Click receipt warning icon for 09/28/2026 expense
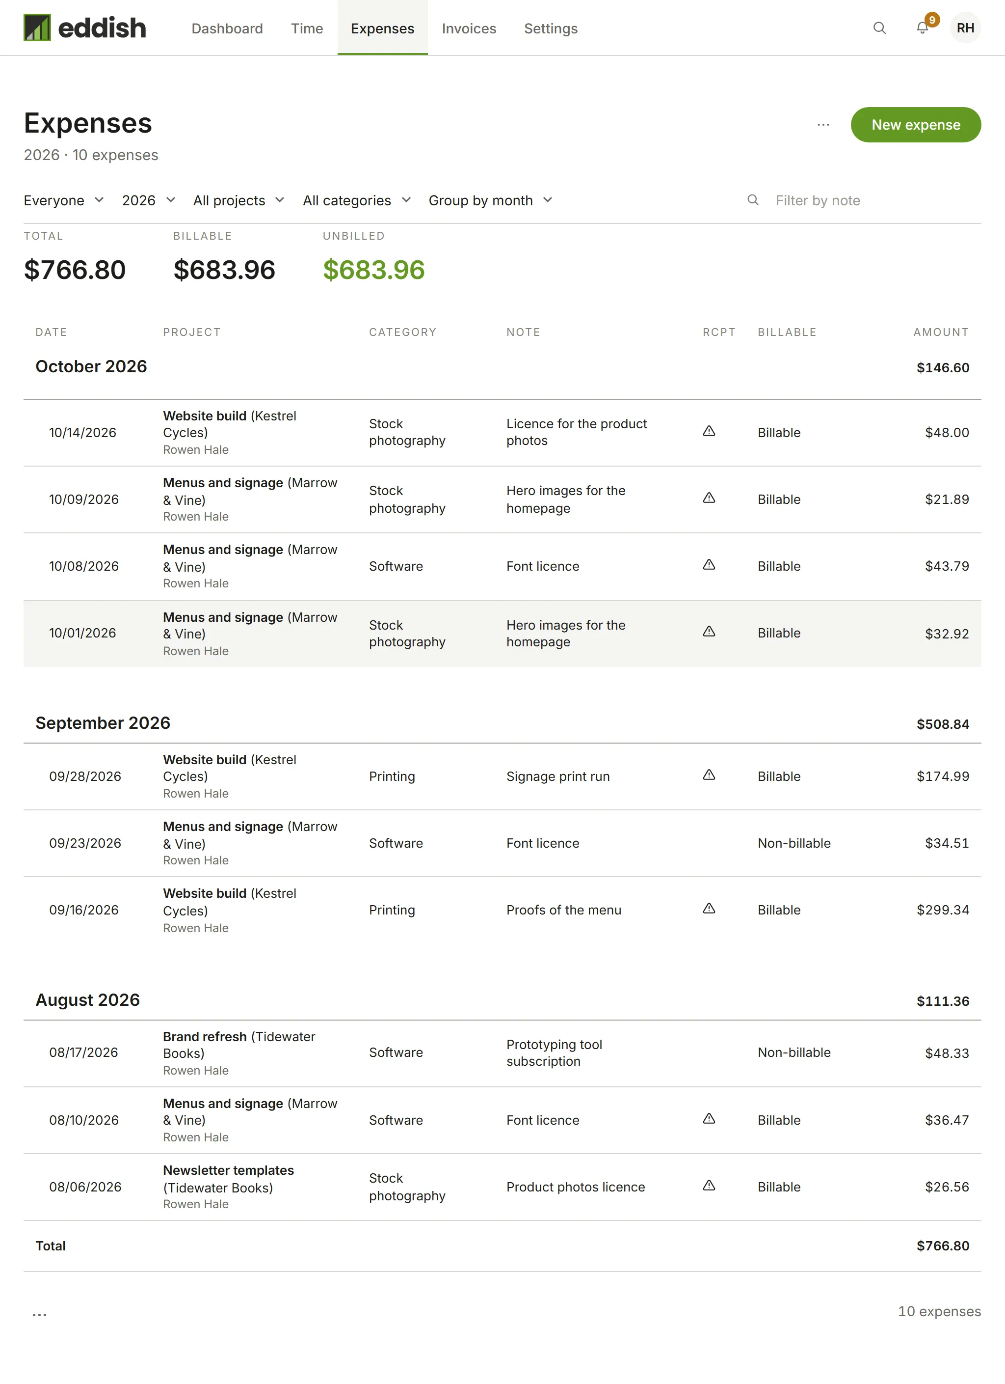 tap(709, 775)
